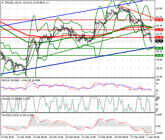Open the chart symbol dropdown triangle
Screen dimensions: 165x140
point(3,3)
